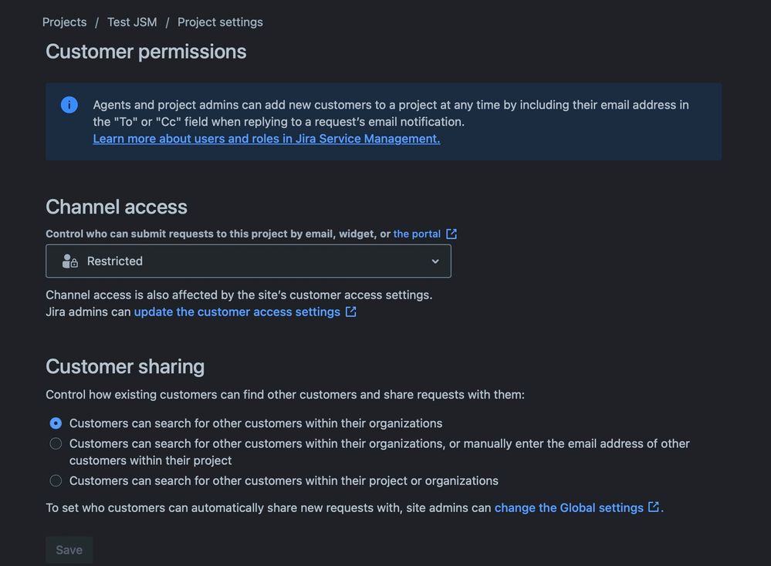The width and height of the screenshot is (771, 566).
Task: Click the info icon in the notice banner
Action: tap(69, 104)
